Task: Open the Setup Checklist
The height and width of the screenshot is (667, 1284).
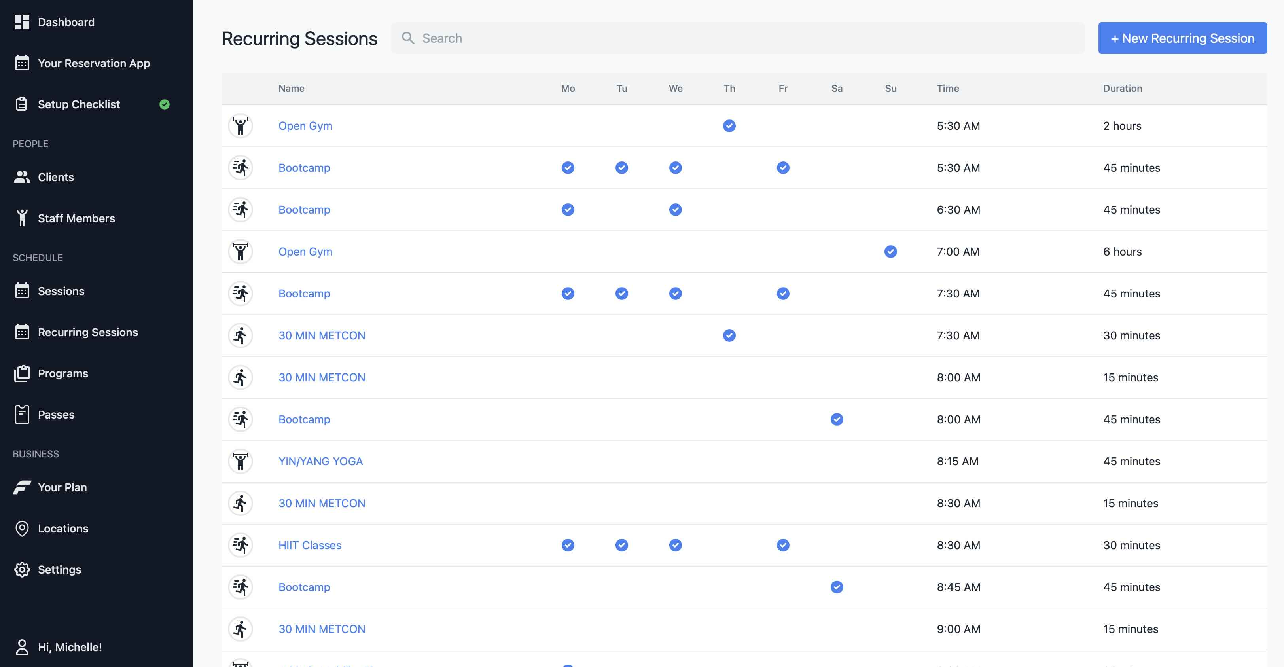Action: pyautogui.click(x=79, y=105)
